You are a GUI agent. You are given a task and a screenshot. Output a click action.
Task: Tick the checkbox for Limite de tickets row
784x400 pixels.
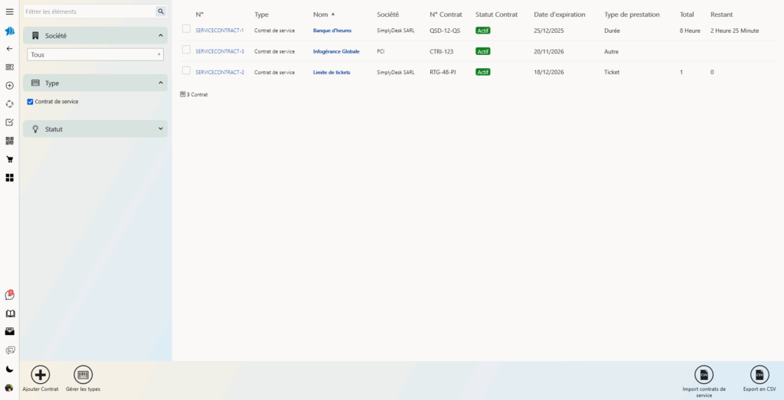[186, 70]
